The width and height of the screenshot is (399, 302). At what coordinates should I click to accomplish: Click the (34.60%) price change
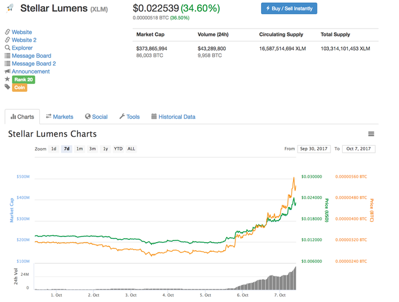tap(200, 8)
